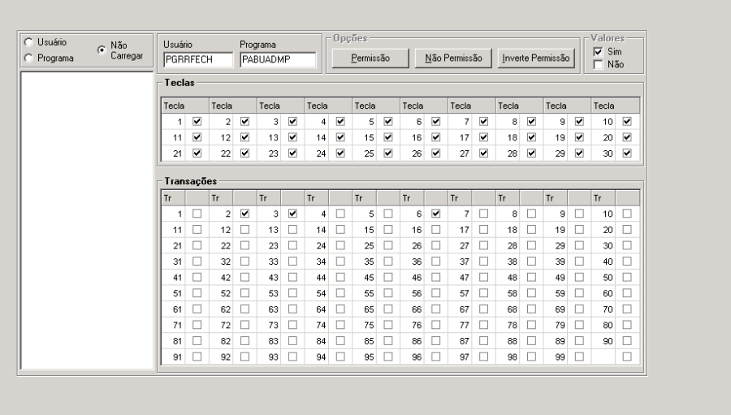Click the Programa text field
Viewport: 731px width, 415px height.
pos(277,59)
